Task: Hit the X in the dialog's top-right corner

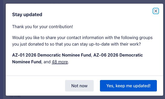Action: (156, 11)
